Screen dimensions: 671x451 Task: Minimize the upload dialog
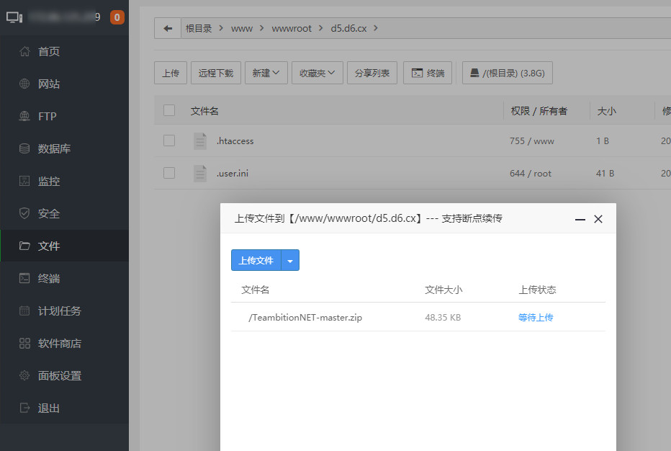point(580,219)
